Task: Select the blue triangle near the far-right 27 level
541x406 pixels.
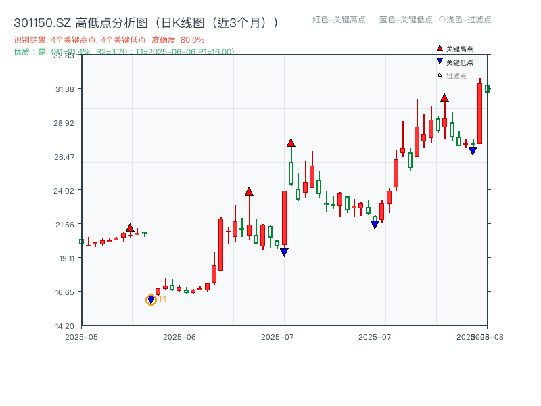Action: pos(473,150)
